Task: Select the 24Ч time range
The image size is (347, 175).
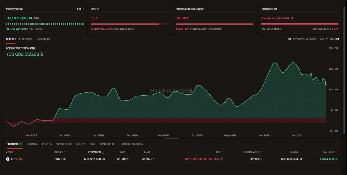Action: [x=322, y=39]
